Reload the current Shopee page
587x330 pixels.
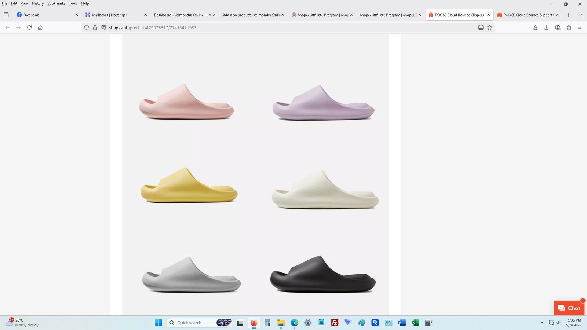pos(29,27)
